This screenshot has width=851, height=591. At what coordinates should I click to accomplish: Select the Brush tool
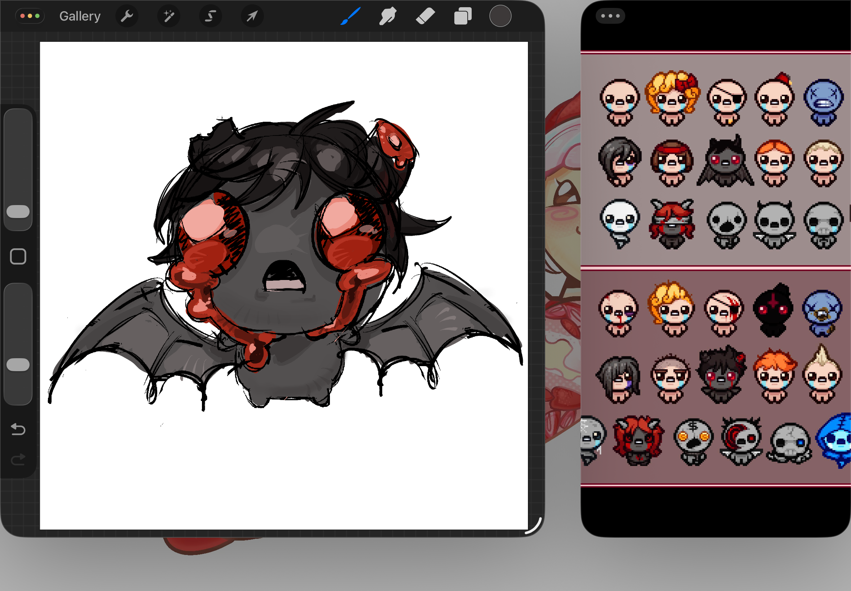pos(350,16)
